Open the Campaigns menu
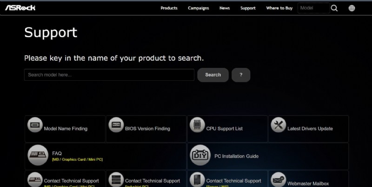Image resolution: width=372 pixels, height=187 pixels. tap(199, 8)
